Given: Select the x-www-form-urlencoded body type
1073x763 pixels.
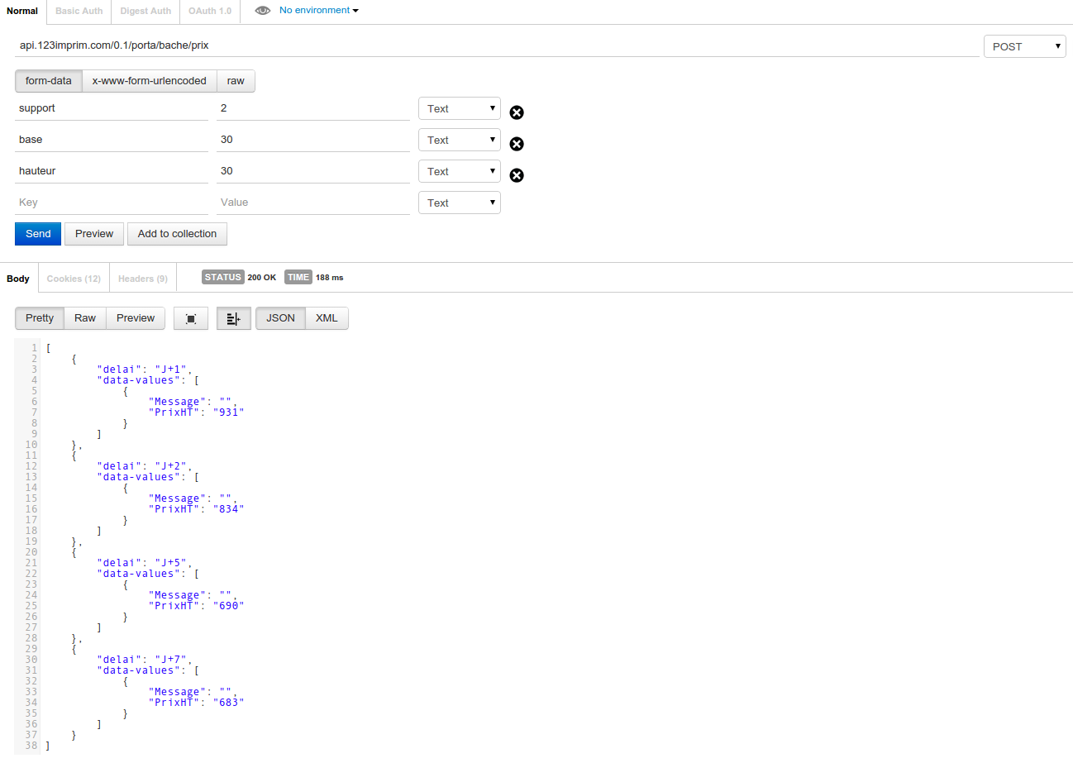Looking at the screenshot, I should coord(150,81).
